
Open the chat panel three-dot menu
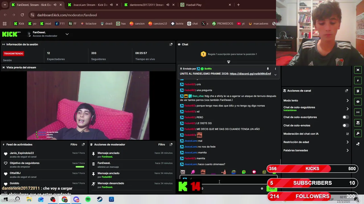coord(275,44)
